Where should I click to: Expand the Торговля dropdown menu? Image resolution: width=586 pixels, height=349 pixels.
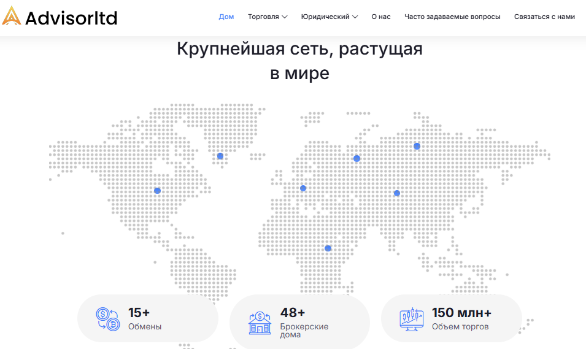[x=268, y=17]
